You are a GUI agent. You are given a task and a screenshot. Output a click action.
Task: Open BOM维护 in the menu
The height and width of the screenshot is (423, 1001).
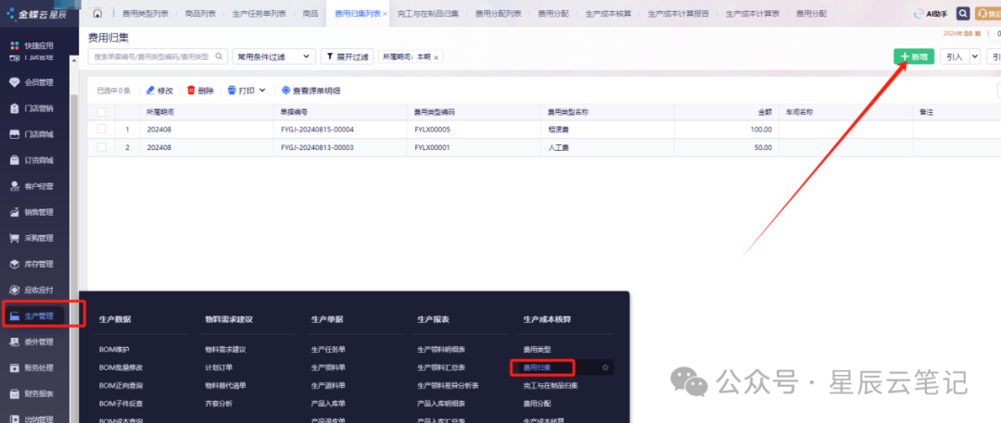coord(114,350)
